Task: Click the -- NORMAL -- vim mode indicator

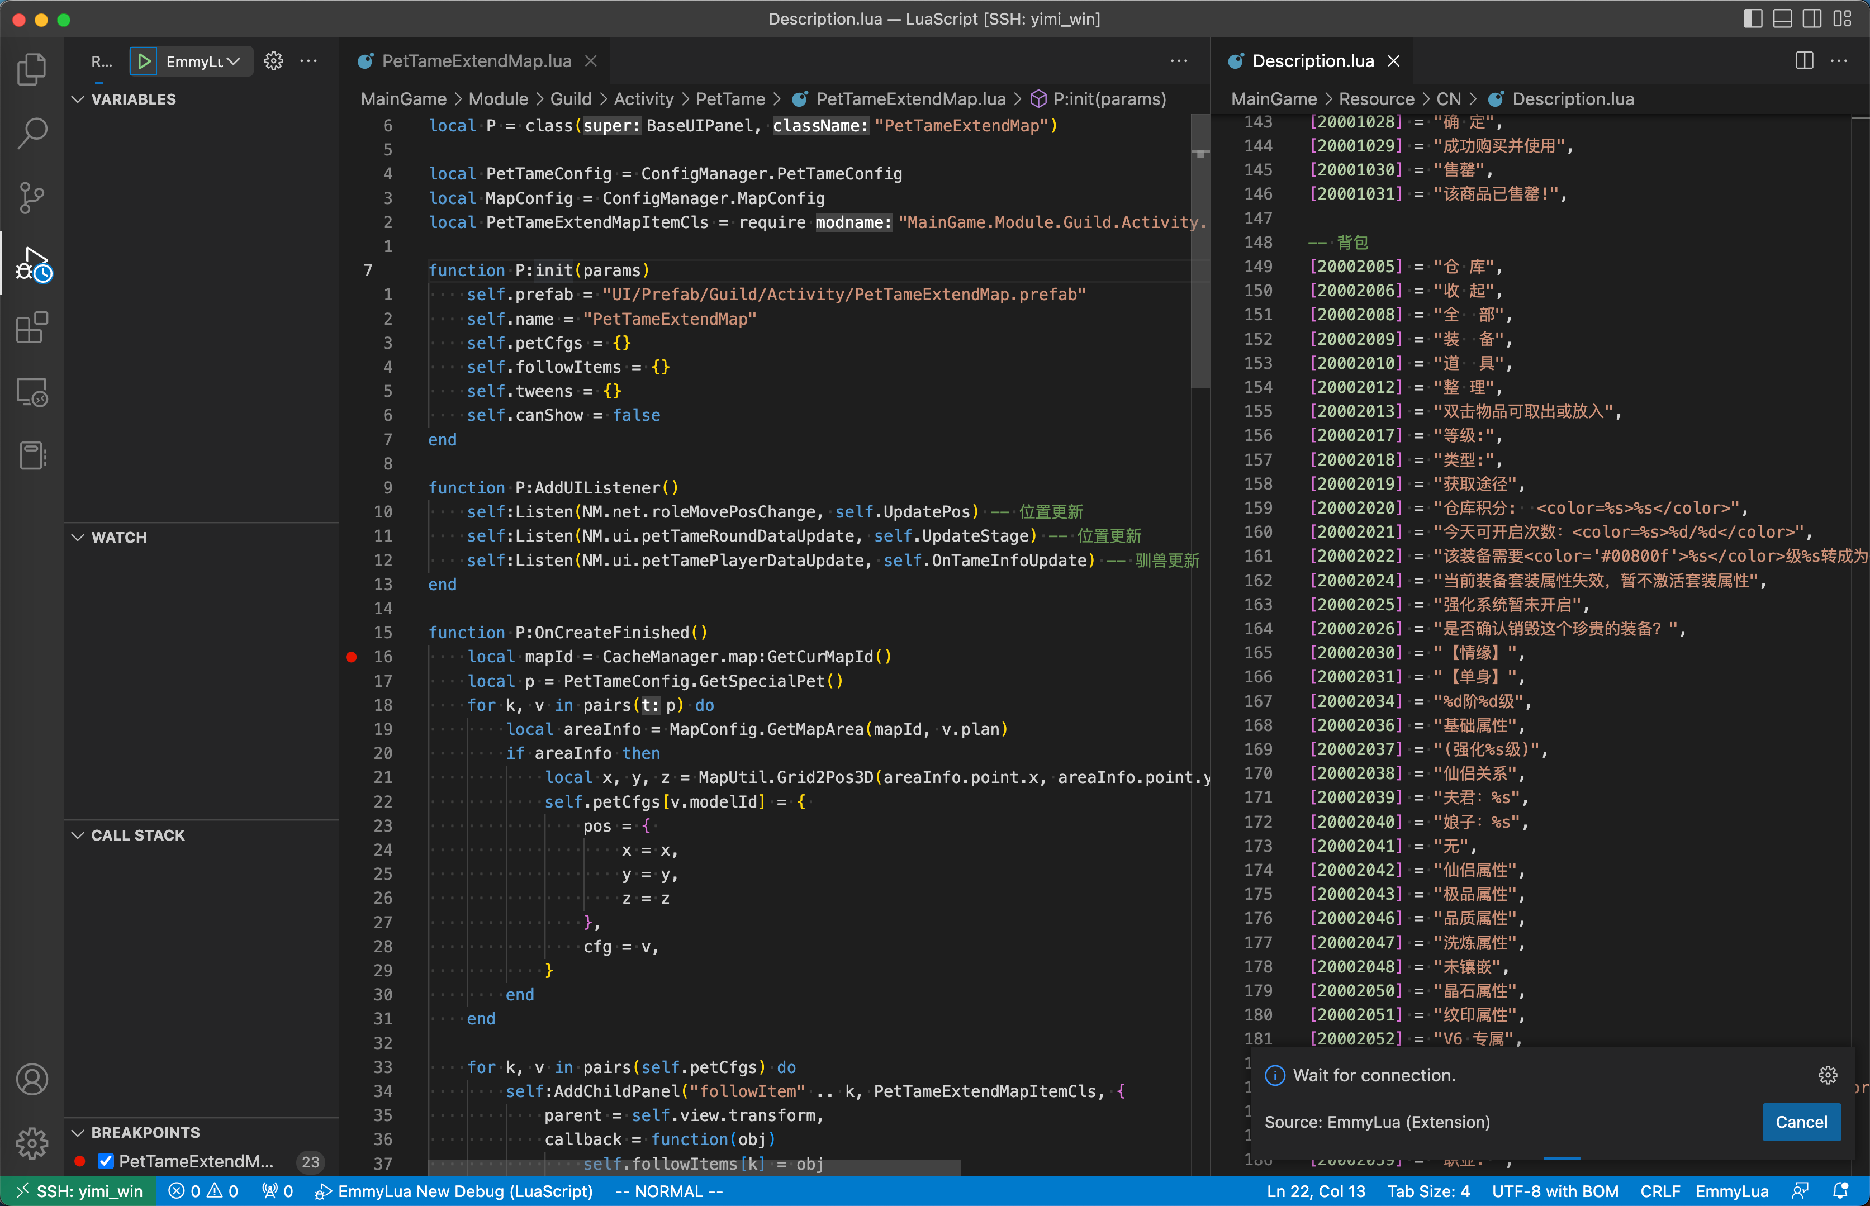Action: pyautogui.click(x=669, y=1191)
